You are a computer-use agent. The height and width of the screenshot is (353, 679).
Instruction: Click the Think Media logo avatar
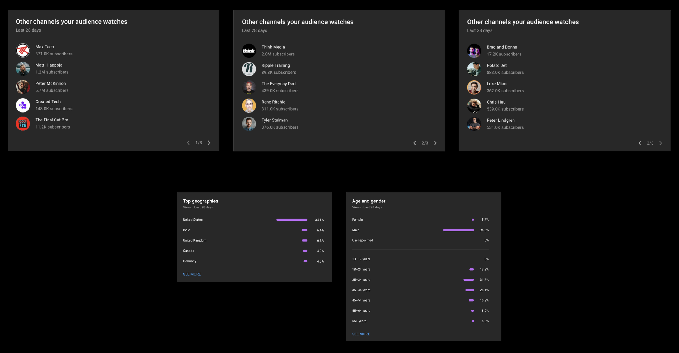click(249, 51)
